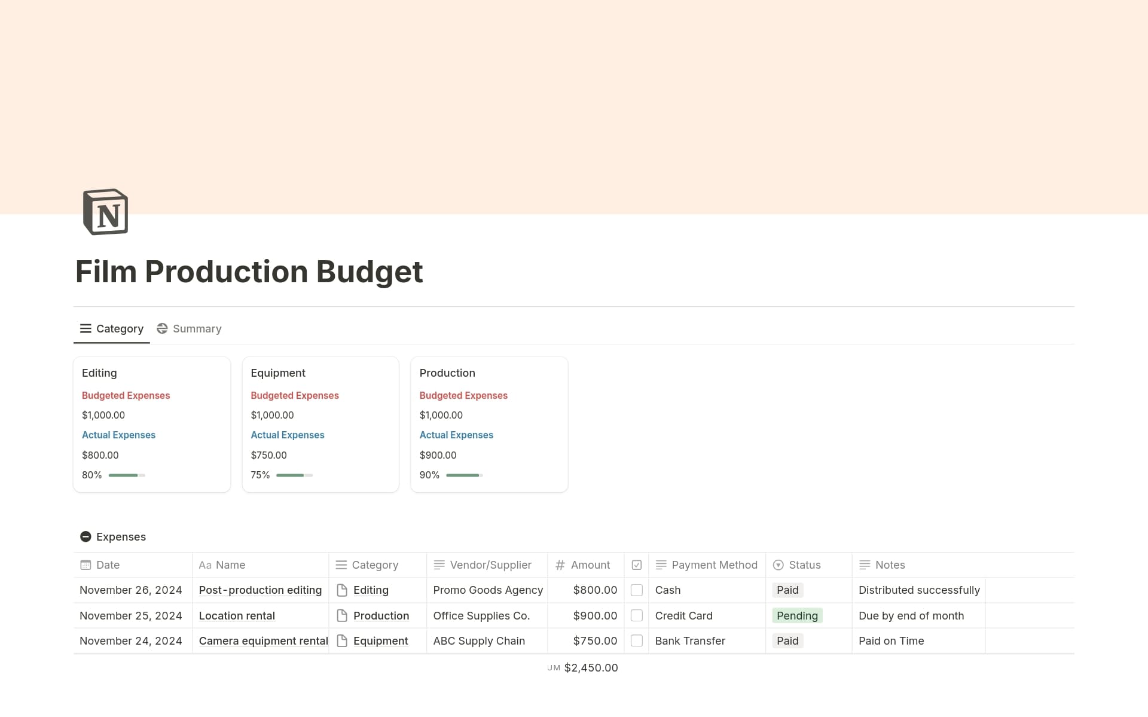This screenshot has width=1148, height=717.
Task: Collapse the Expenses section
Action: [x=86, y=536]
